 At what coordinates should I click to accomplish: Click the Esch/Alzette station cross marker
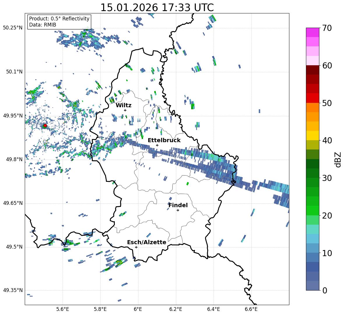pyautogui.click(x=136, y=247)
